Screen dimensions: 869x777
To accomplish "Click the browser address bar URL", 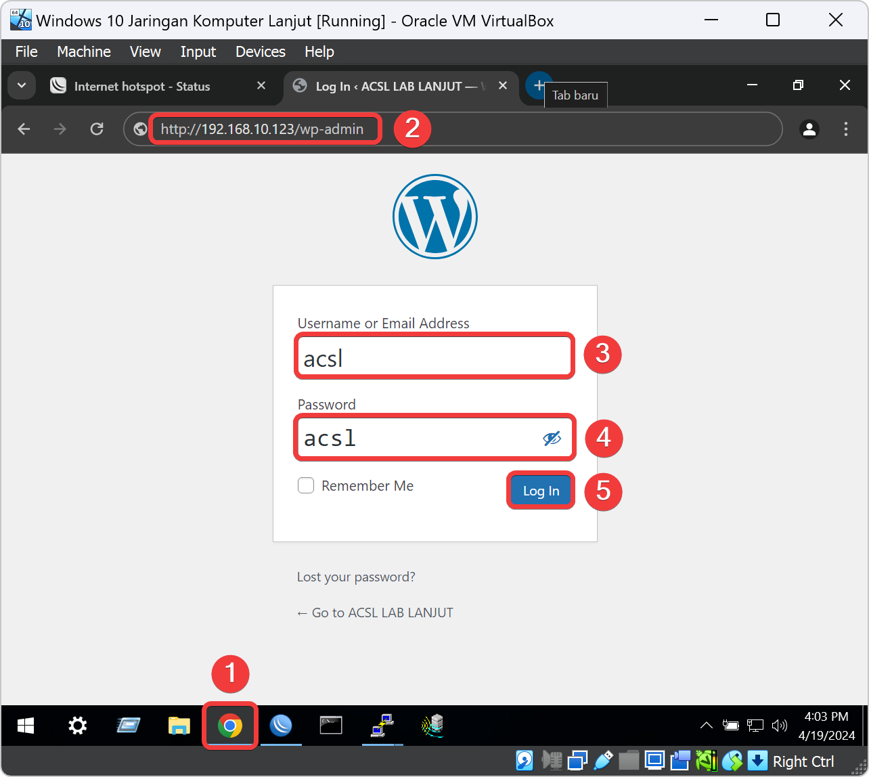I will click(x=263, y=129).
